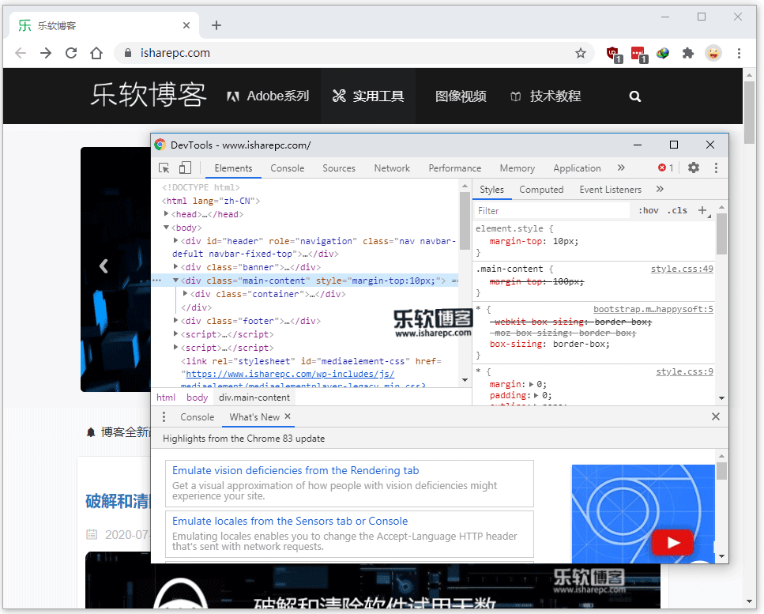The image size is (764, 614).
Task: Click the inspect element picker icon
Action: click(x=164, y=168)
